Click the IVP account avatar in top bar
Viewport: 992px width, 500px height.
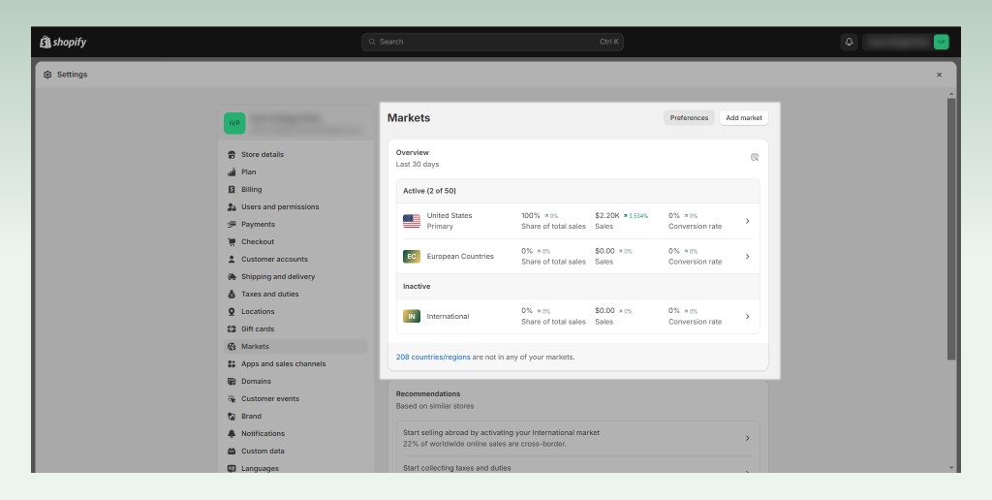[941, 42]
